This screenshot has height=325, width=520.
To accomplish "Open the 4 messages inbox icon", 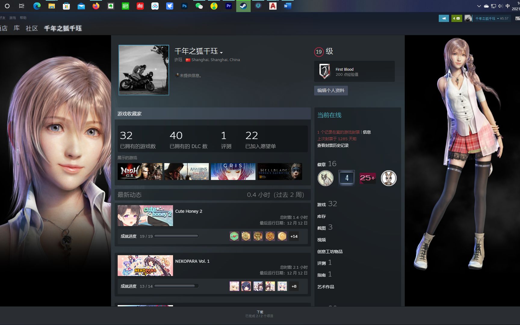I will tap(457, 18).
